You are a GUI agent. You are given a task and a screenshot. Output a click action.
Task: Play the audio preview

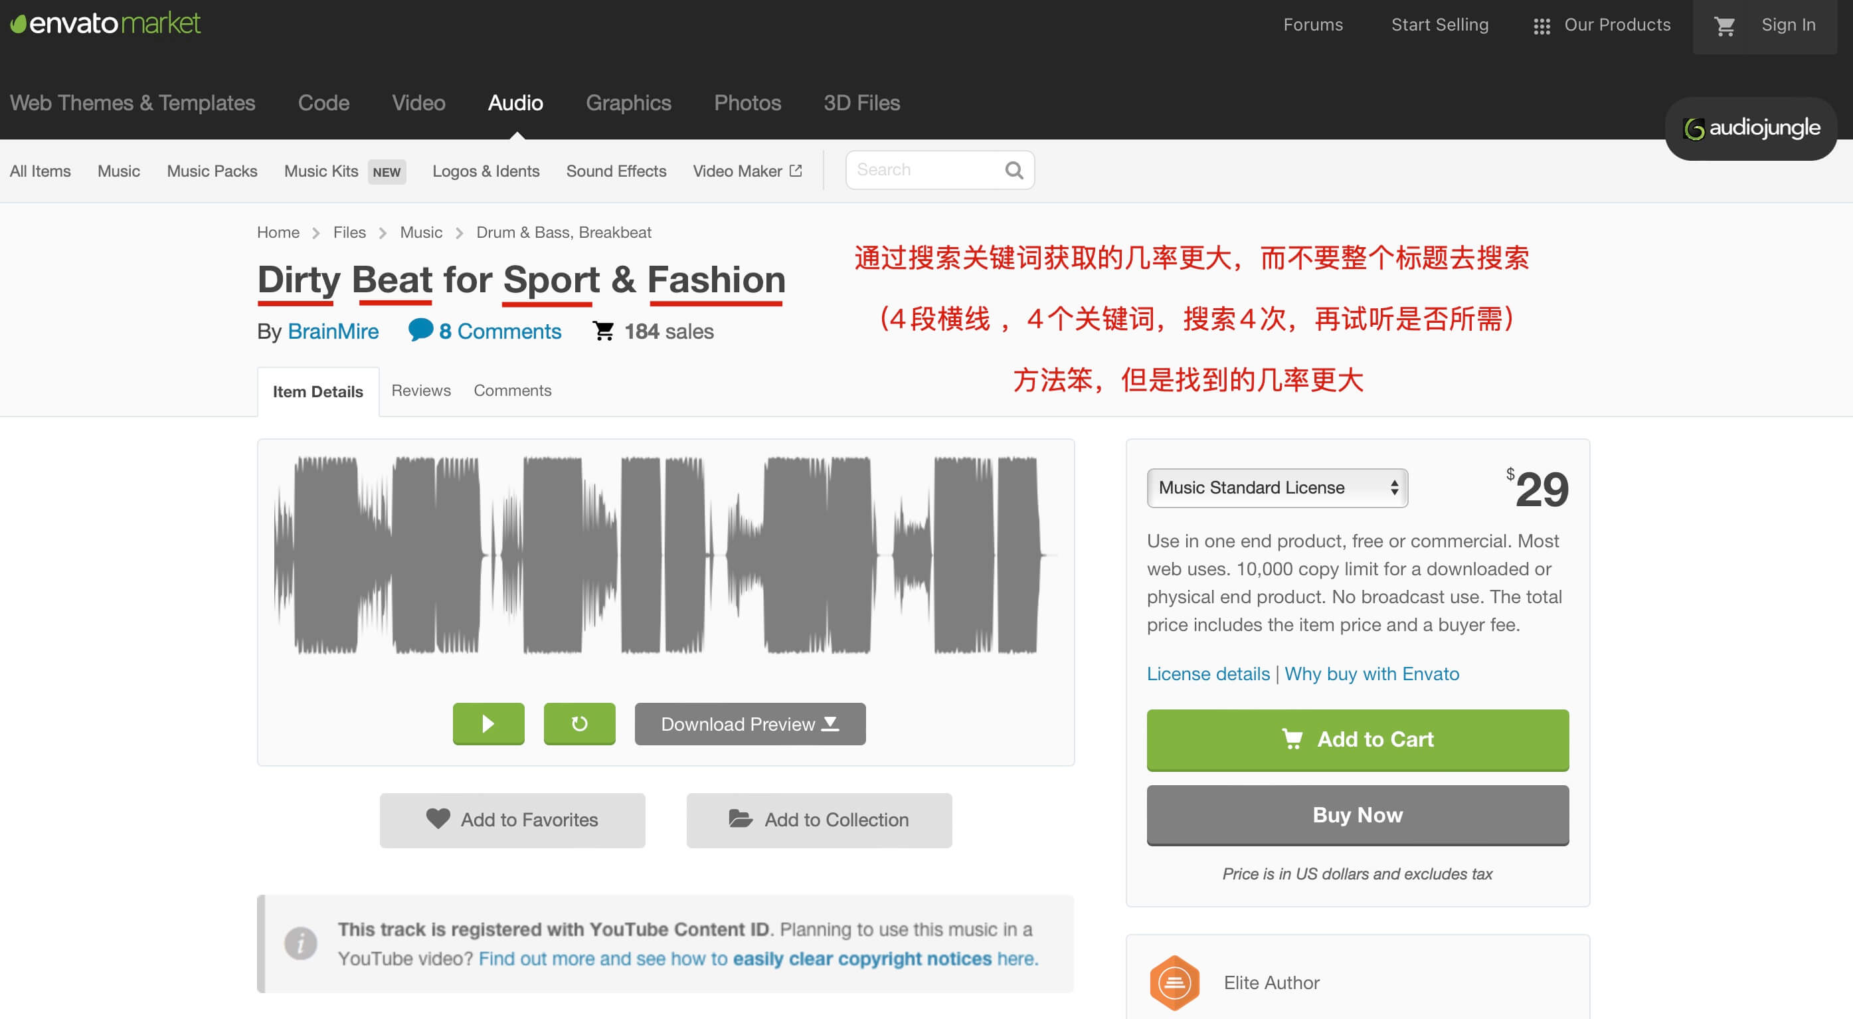coord(488,723)
